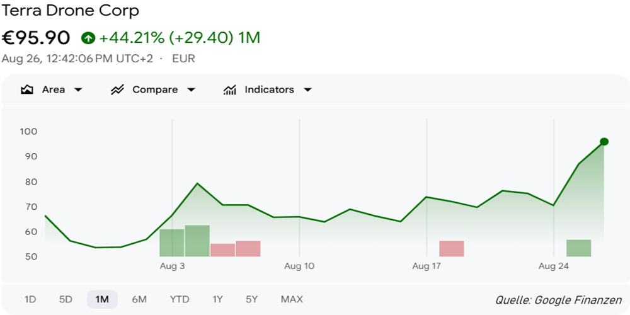The height and width of the screenshot is (315, 630).
Task: Switch to the 5D range tab
Action: pyautogui.click(x=66, y=299)
